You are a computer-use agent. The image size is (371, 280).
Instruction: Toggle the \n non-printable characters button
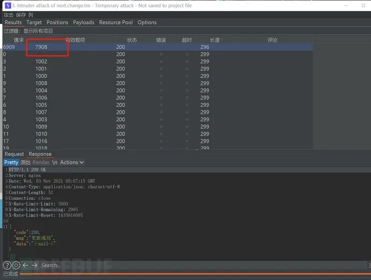pyautogui.click(x=54, y=162)
